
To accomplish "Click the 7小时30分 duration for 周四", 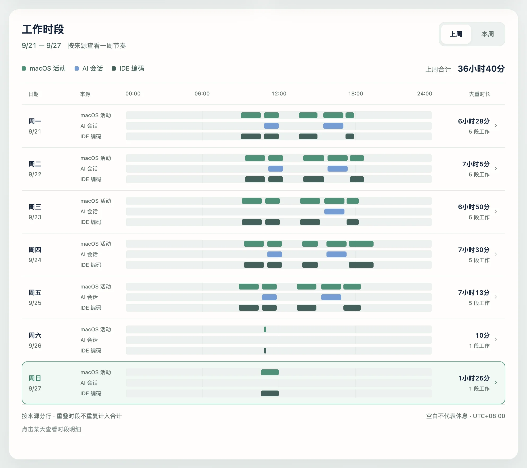I will click(x=474, y=250).
